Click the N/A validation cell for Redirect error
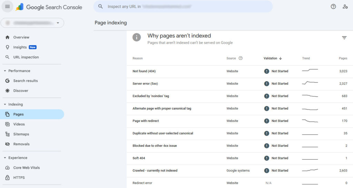Image resolution: width=353 pixels, height=188 pixels. [268, 183]
